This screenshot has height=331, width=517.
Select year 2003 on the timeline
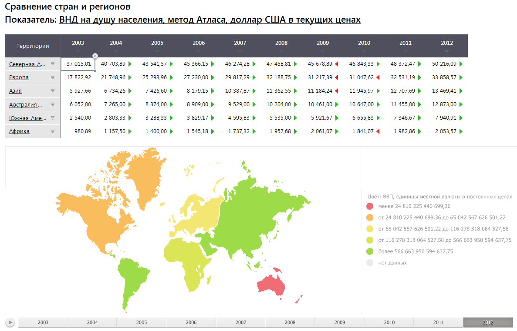(x=43, y=322)
